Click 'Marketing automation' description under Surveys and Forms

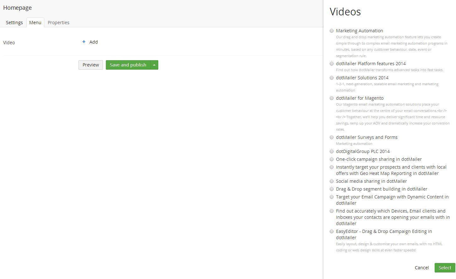354,144
